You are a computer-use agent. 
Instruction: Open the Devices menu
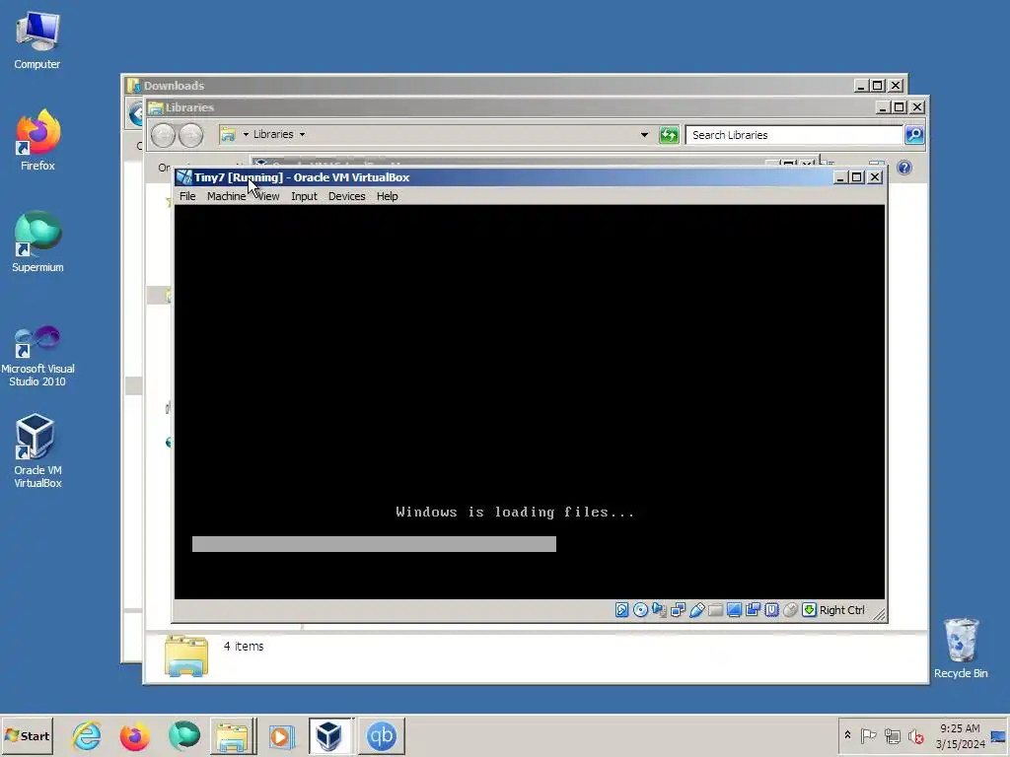(x=346, y=196)
